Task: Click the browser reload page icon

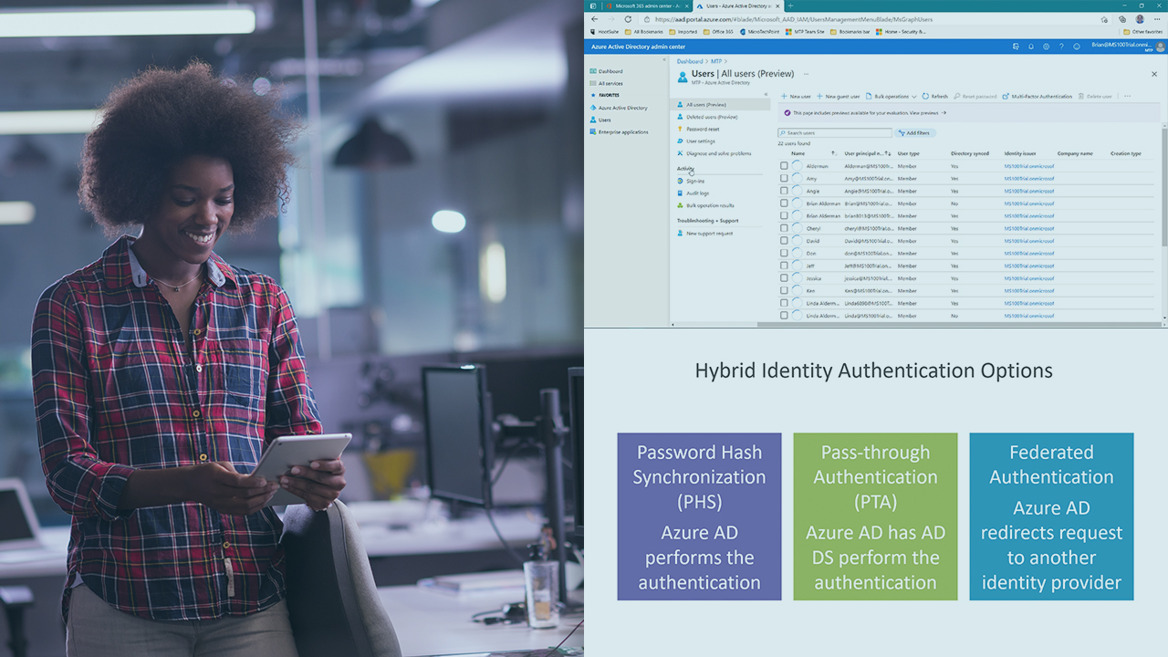Action: 628,19
